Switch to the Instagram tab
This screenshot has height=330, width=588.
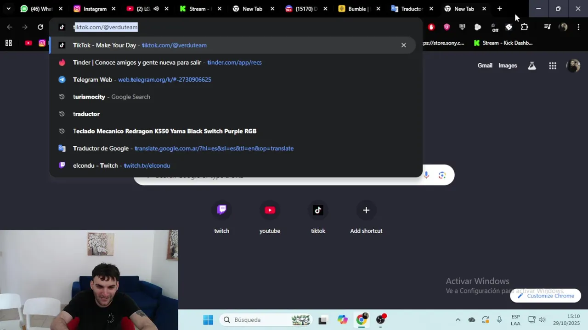(95, 9)
